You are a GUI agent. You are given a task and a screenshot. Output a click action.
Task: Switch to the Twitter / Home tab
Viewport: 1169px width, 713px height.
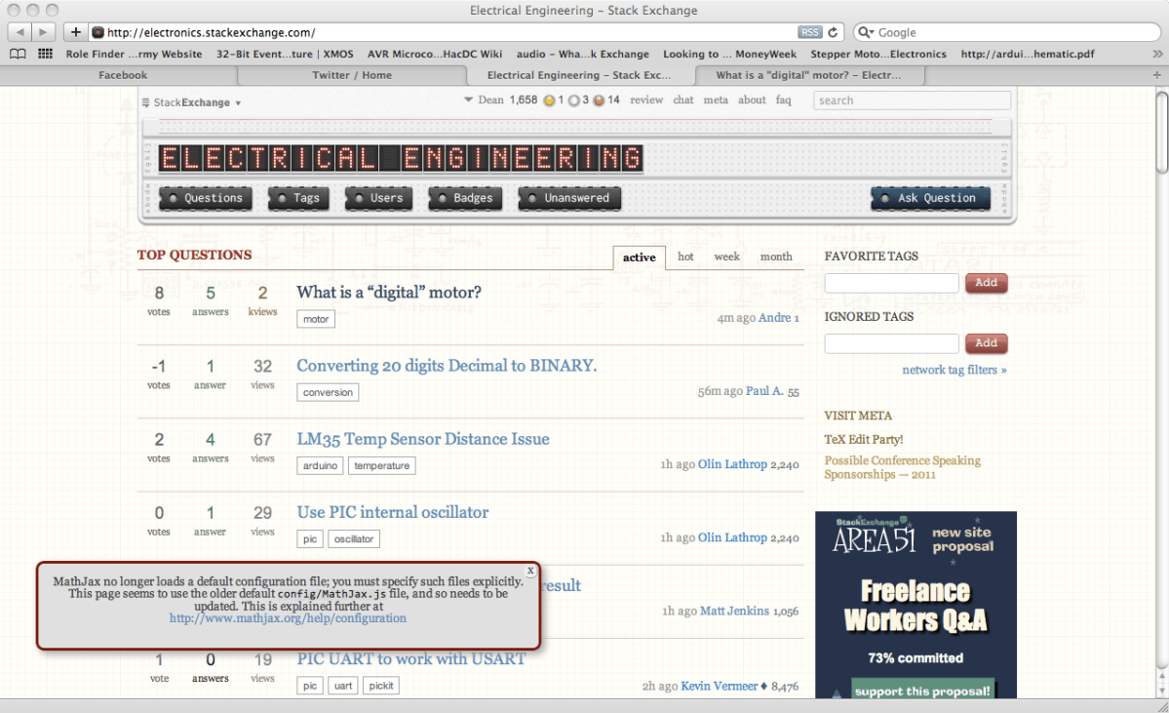coord(352,75)
